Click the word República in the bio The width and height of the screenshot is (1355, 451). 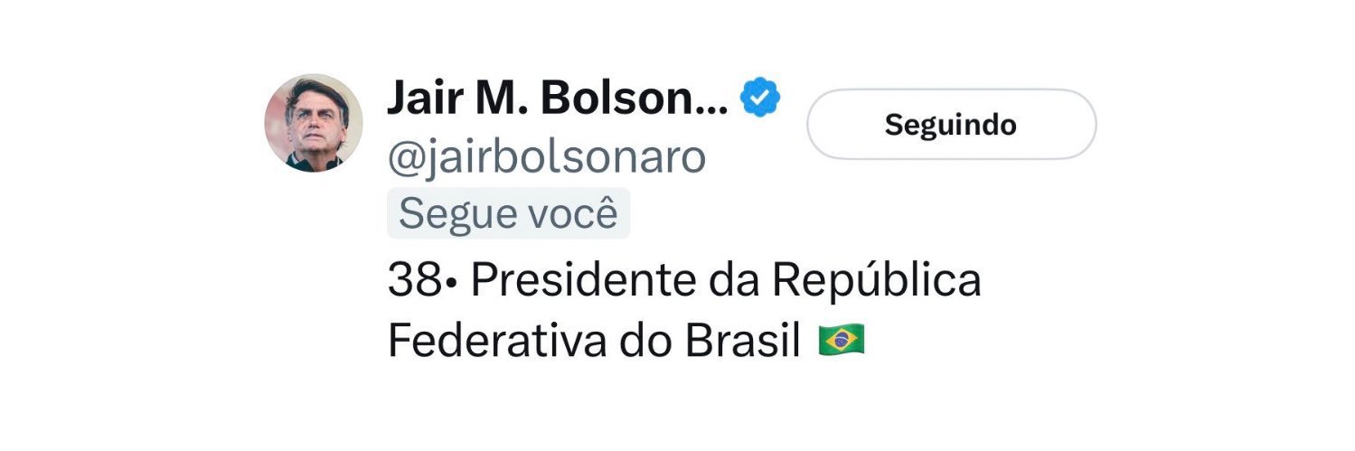876,282
